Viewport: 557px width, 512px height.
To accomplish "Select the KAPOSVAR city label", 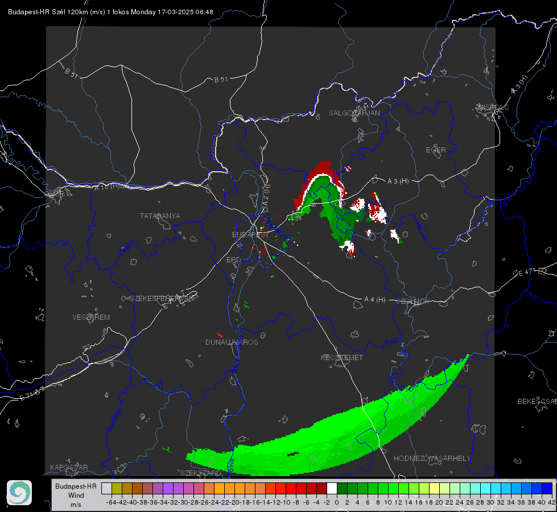I will [69, 467].
